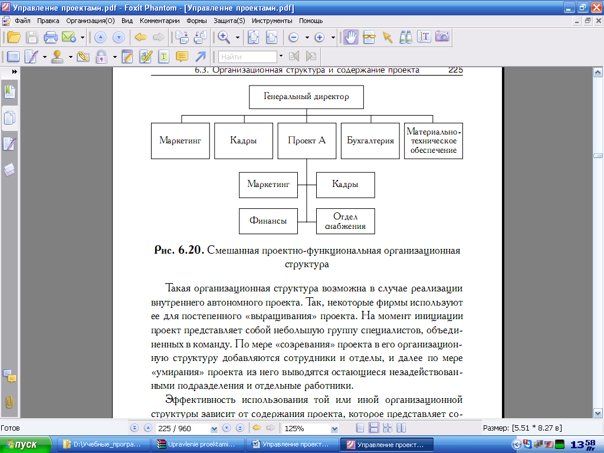Open the Pages thumbnails side panel
The width and height of the screenshot is (604, 453).
click(x=9, y=118)
